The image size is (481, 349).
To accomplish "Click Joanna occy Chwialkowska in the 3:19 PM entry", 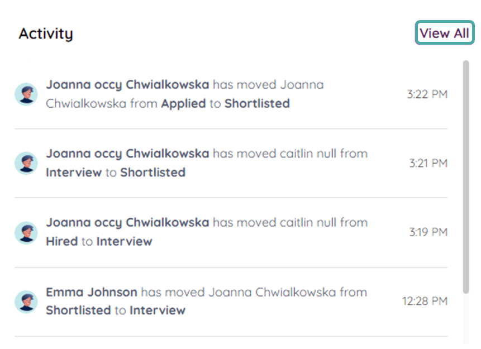I will pyautogui.click(x=127, y=223).
